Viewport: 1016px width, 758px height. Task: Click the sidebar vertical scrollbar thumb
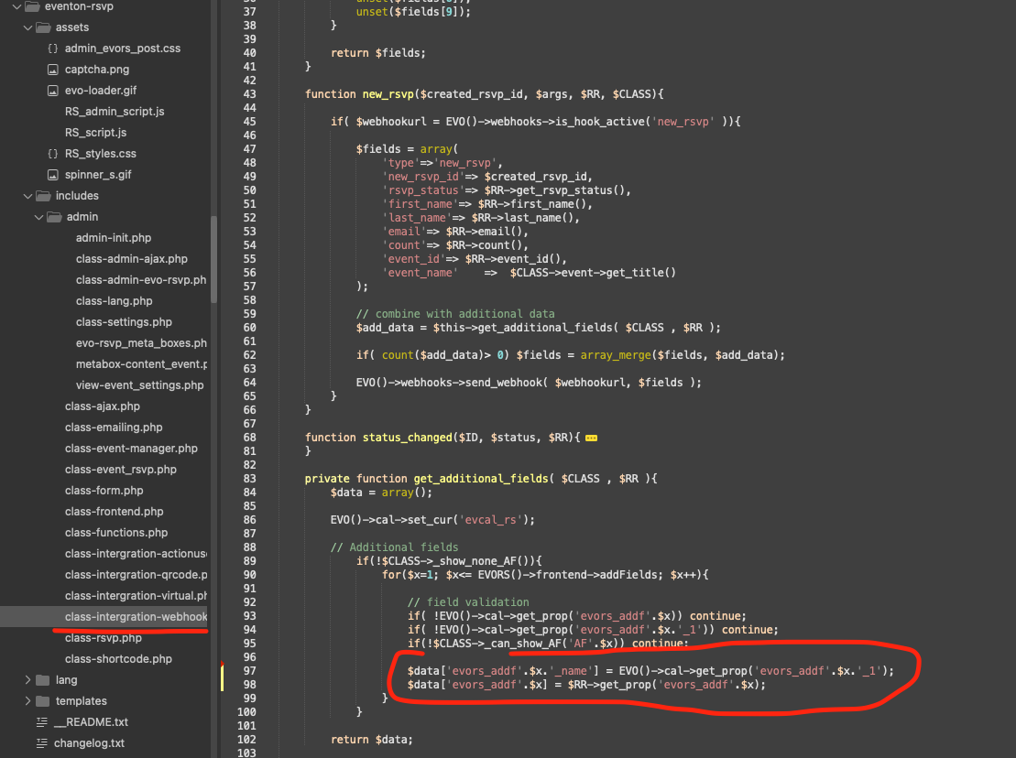(x=213, y=259)
